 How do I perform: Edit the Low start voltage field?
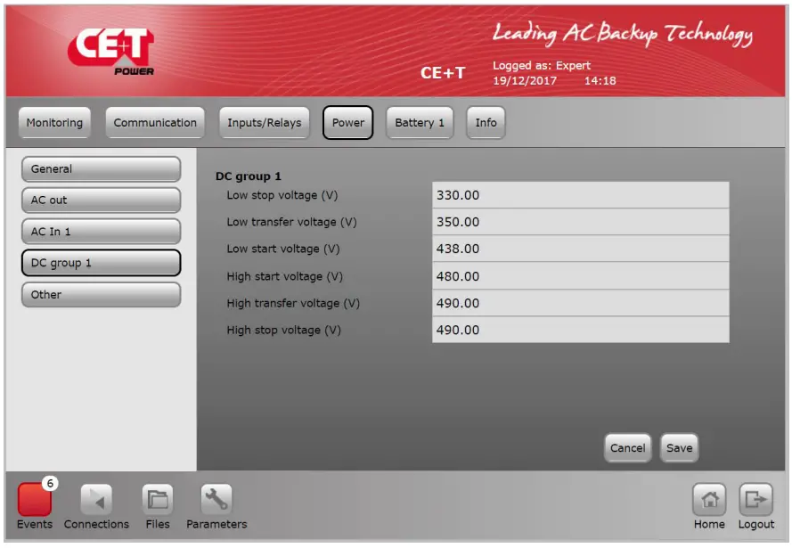point(580,249)
